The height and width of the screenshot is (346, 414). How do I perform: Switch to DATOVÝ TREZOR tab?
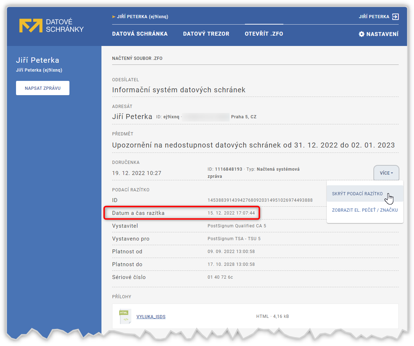206,34
